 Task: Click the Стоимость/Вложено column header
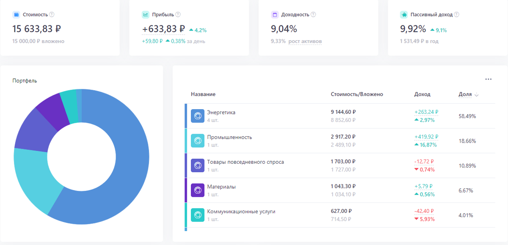[357, 94]
